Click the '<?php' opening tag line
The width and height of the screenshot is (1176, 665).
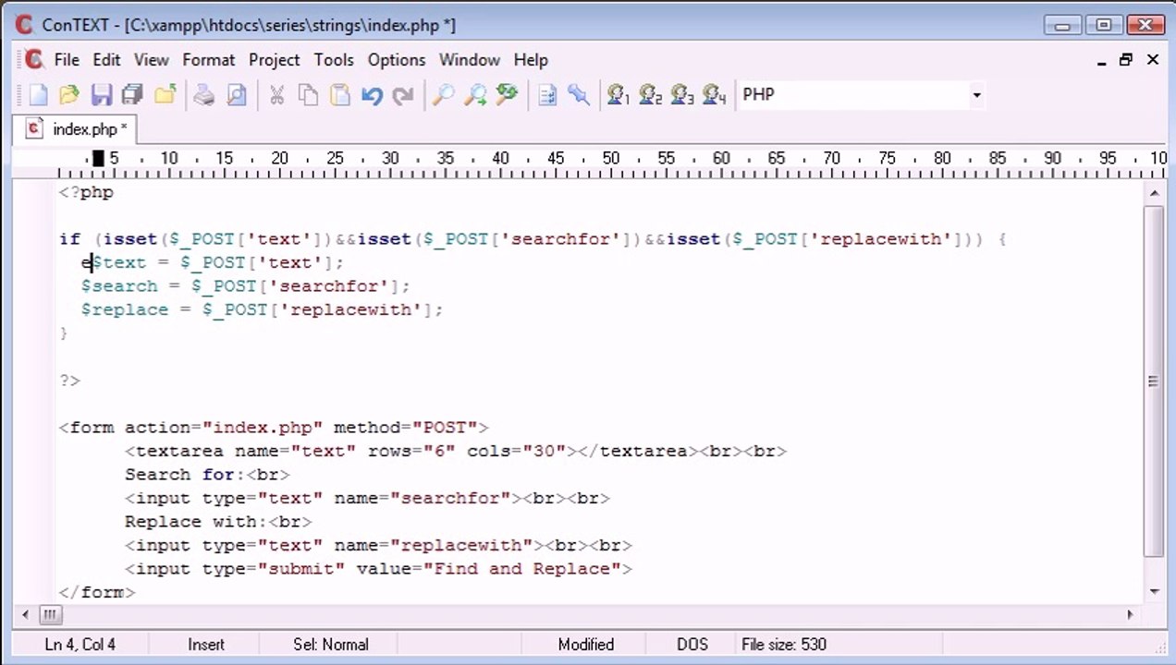pyautogui.click(x=86, y=192)
